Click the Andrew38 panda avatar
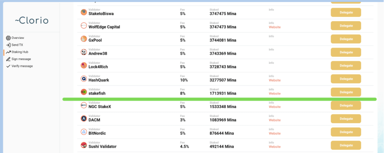Screen dimensions: 384x153 point(84,52)
